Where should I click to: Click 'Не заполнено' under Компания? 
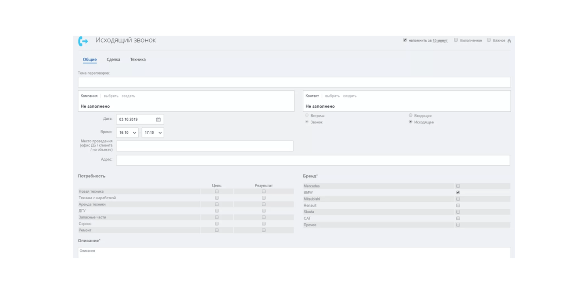point(95,106)
